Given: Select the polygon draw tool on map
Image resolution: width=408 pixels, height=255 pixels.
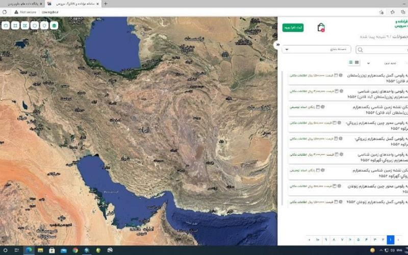Looking at the screenshot, I should (6, 25).
